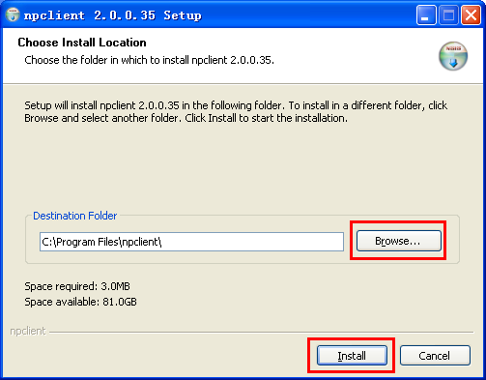Click the 'Setup will install npclient' instruction line
Image resolution: width=486 pixels, height=380 pixels.
click(x=236, y=105)
